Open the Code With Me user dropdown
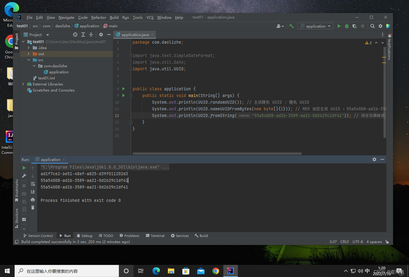 pyautogui.click(x=280, y=26)
